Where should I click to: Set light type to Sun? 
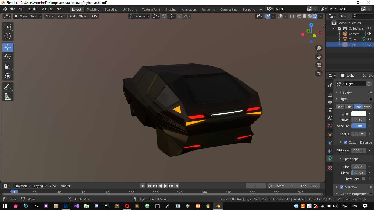pyautogui.click(x=349, y=107)
